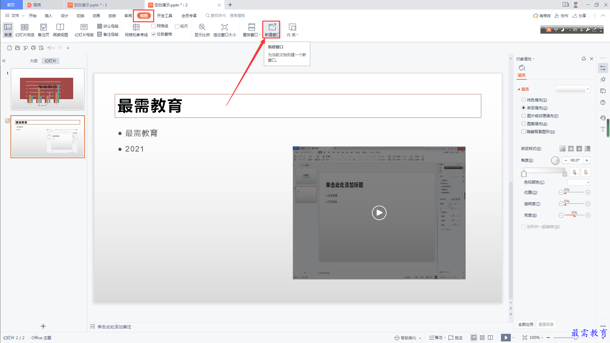Collapse the slide panel
This screenshot has height=343, width=610.
click(4, 61)
